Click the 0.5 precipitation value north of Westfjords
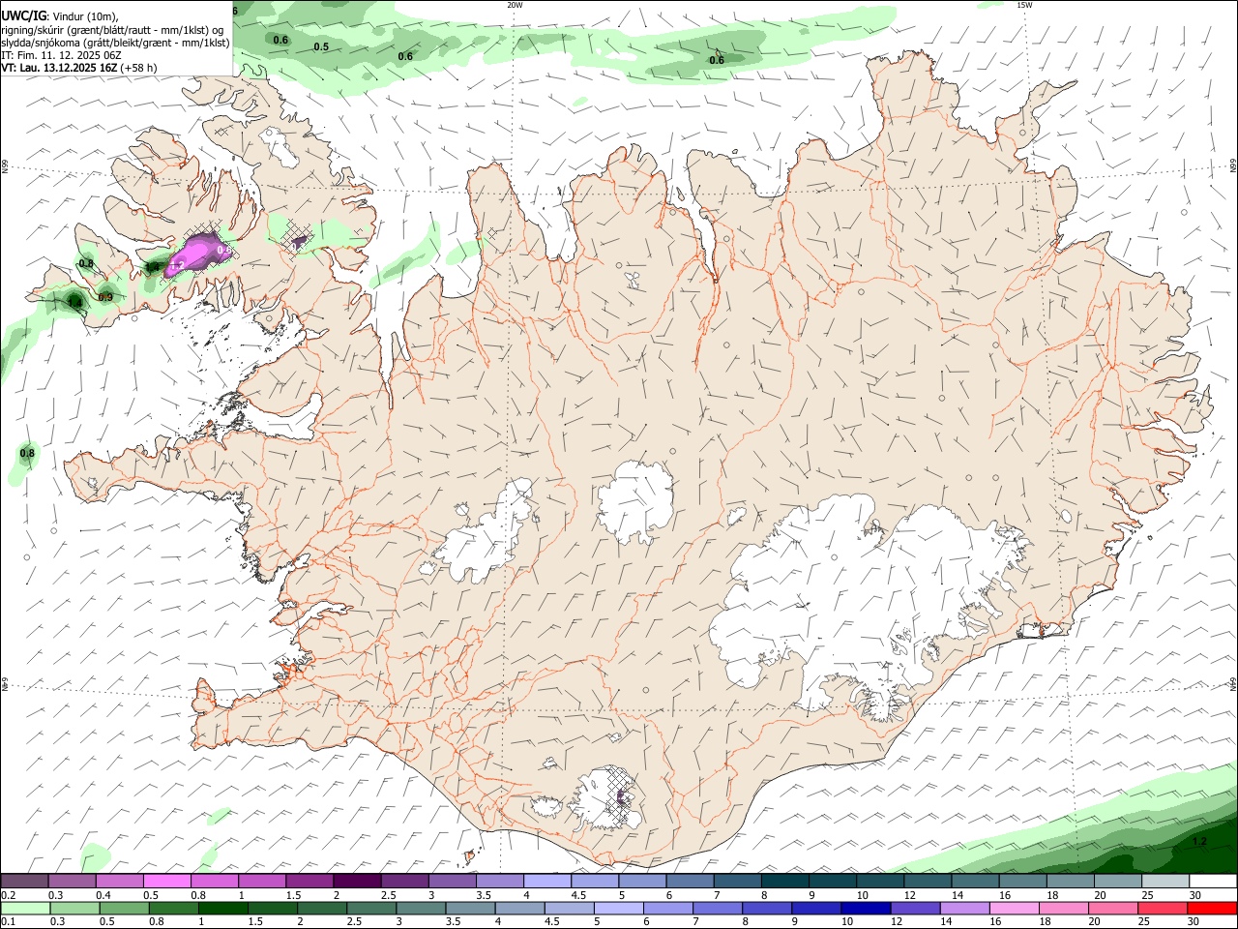1238x929 pixels. click(321, 46)
